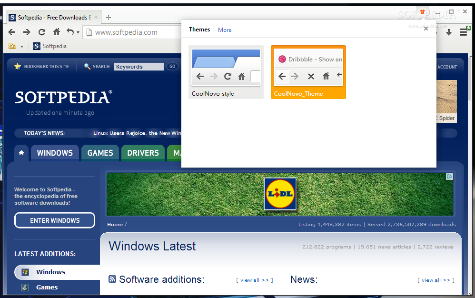Open the browser main menu icon
The width and height of the screenshot is (475, 298).
tap(464, 31)
